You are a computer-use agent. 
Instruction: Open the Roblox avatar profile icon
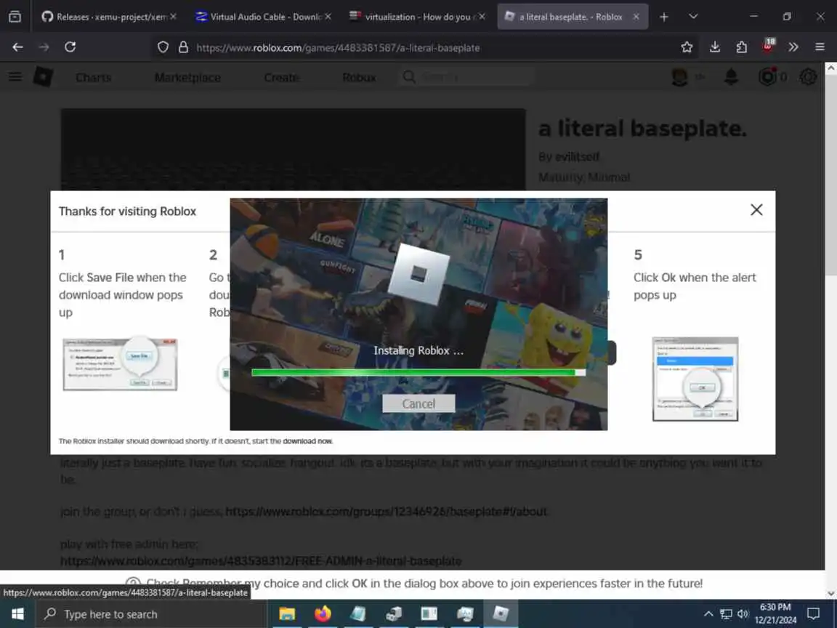tap(679, 77)
